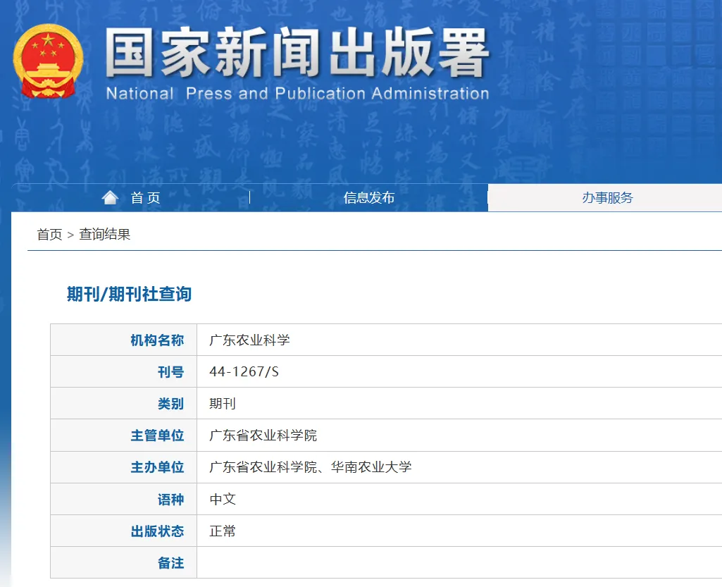722x587 pixels.
Task: Select the 广东省农业科学院、华南农业大学 value
Action: [311, 467]
